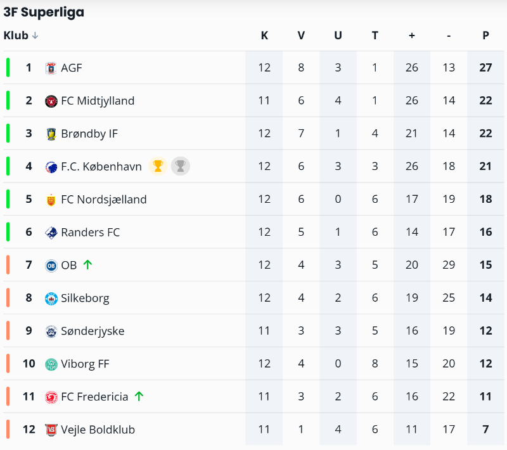Click the Brøndby IF crest icon
The width and height of the screenshot is (507, 450).
pyautogui.click(x=51, y=134)
